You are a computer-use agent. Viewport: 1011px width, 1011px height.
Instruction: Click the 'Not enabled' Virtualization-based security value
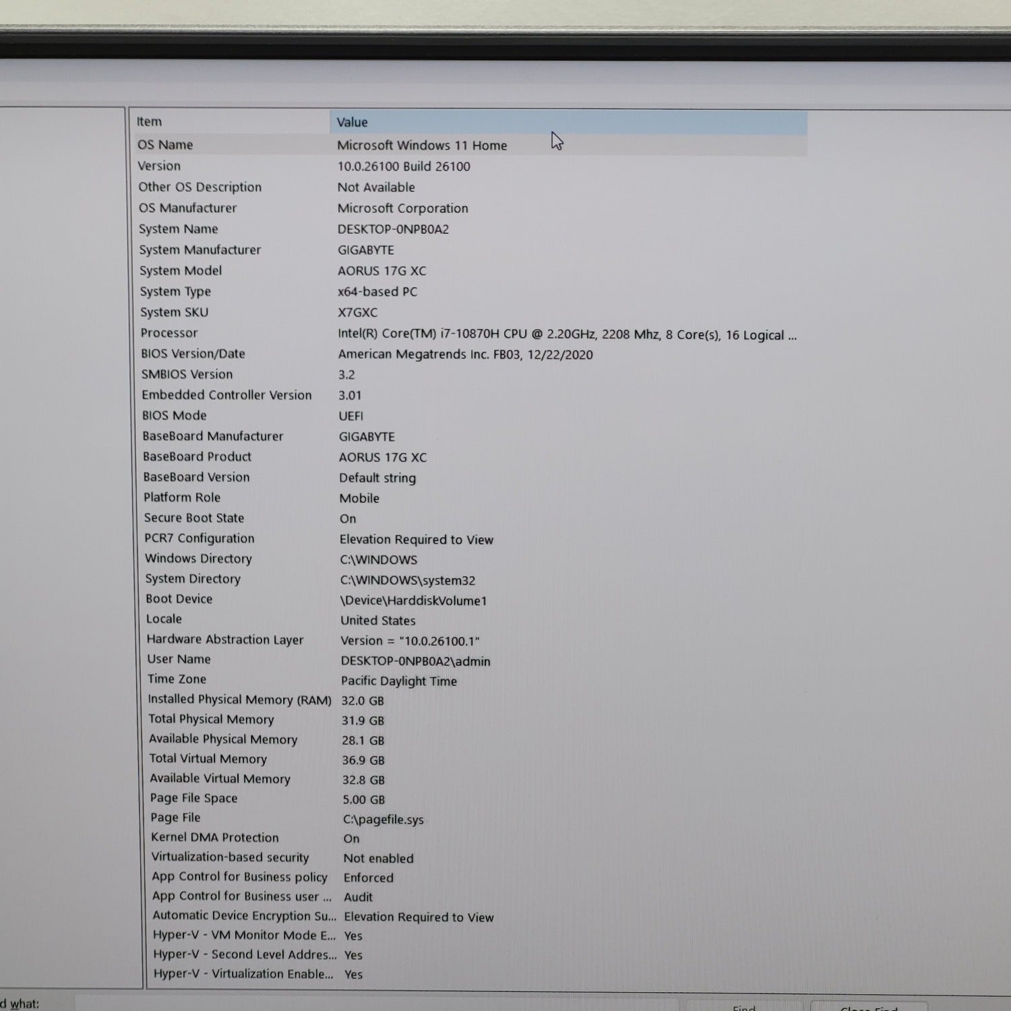(x=378, y=858)
